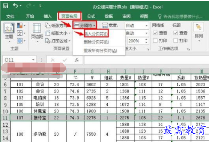This screenshot has width=209, height=142.
Task: Click the Name Box showing O11
Action: [x=17, y=60]
